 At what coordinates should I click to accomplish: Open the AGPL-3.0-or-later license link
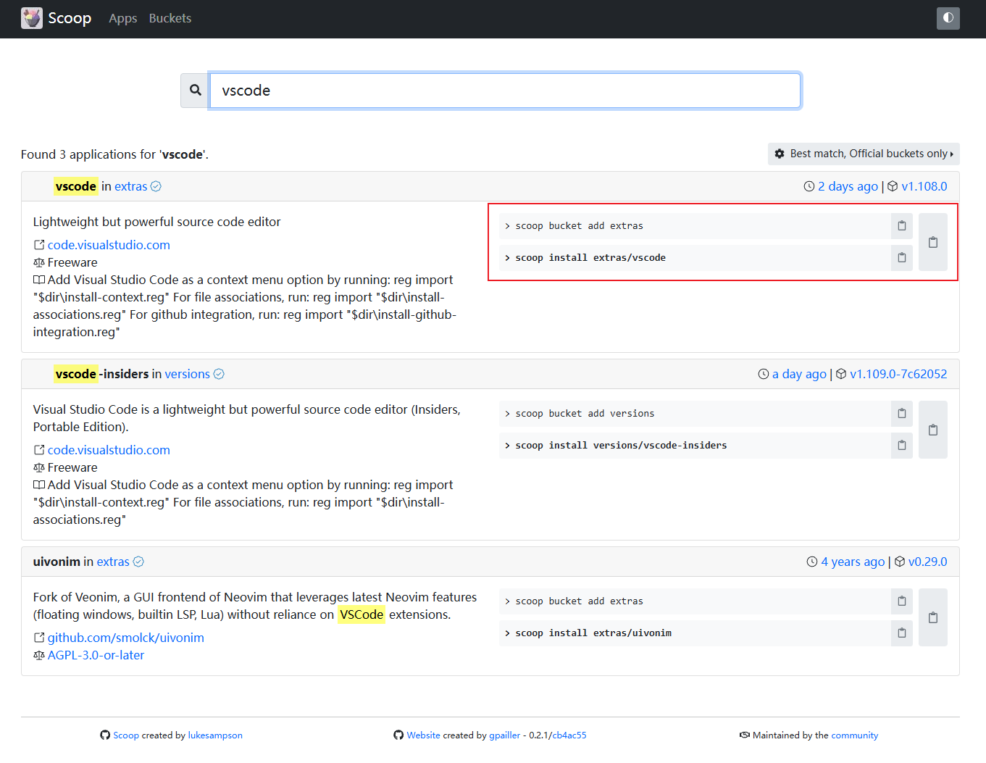point(96,655)
